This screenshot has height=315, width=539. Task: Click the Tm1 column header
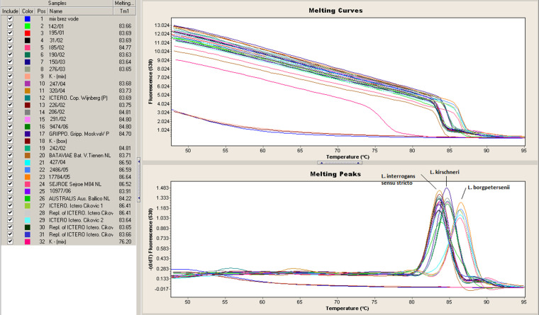pos(123,11)
